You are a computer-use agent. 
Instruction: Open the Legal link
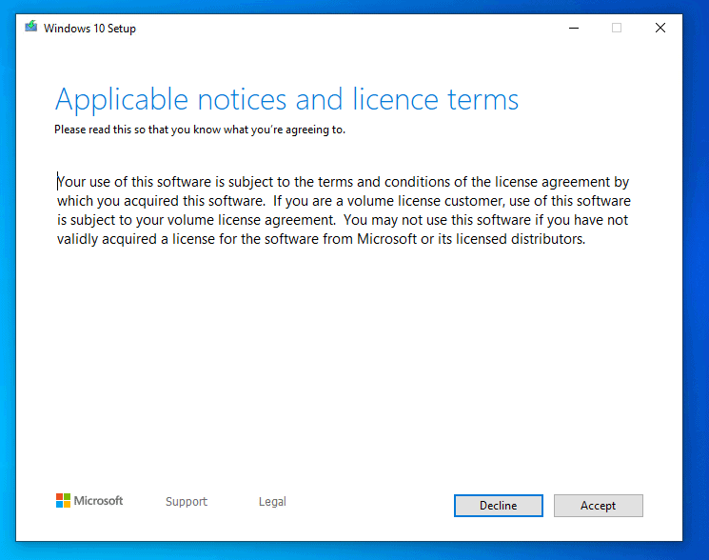(x=272, y=502)
